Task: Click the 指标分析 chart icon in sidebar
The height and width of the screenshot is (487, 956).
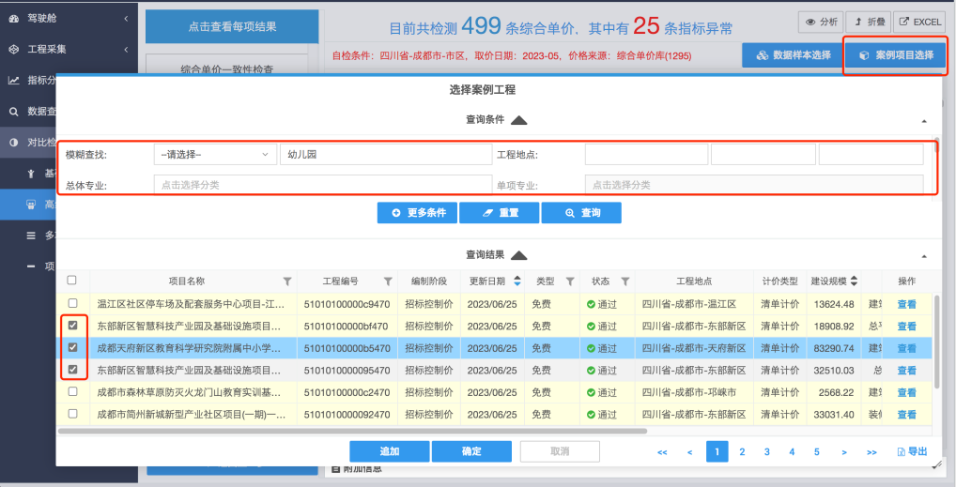Action: [x=13, y=81]
